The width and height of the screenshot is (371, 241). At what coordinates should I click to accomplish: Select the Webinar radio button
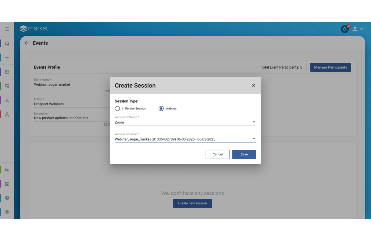click(x=161, y=108)
